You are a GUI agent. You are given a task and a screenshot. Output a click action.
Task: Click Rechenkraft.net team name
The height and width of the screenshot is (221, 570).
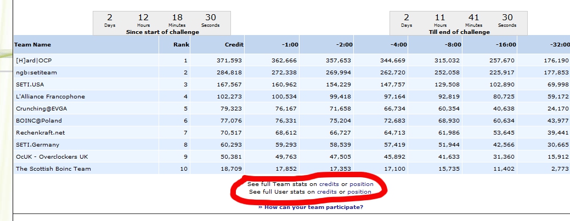[x=41, y=132]
